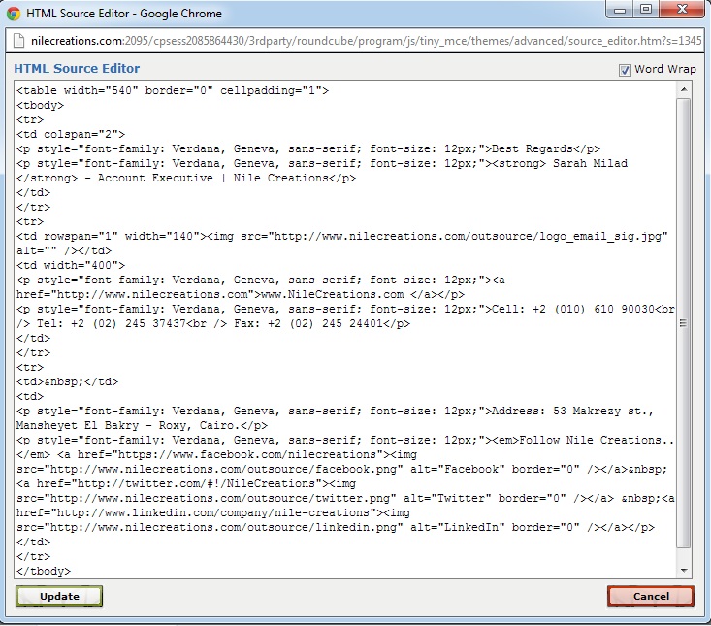Click the scrollbar down arrow
Viewport: 711px width, 626px height.
pyautogui.click(x=684, y=571)
